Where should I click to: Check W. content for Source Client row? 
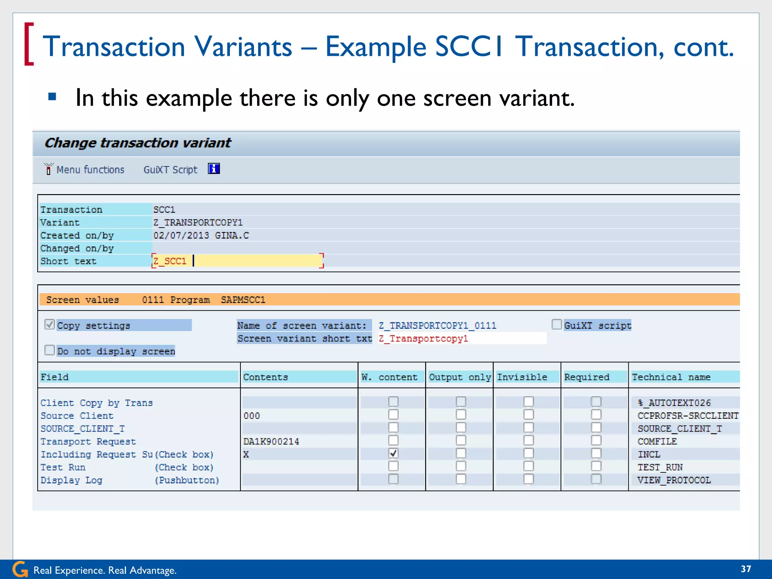393,415
